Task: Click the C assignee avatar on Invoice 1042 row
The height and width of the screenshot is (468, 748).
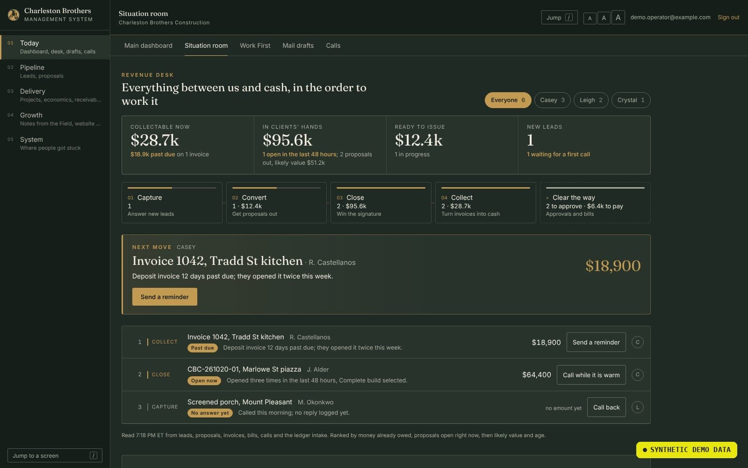Action: tap(637, 342)
